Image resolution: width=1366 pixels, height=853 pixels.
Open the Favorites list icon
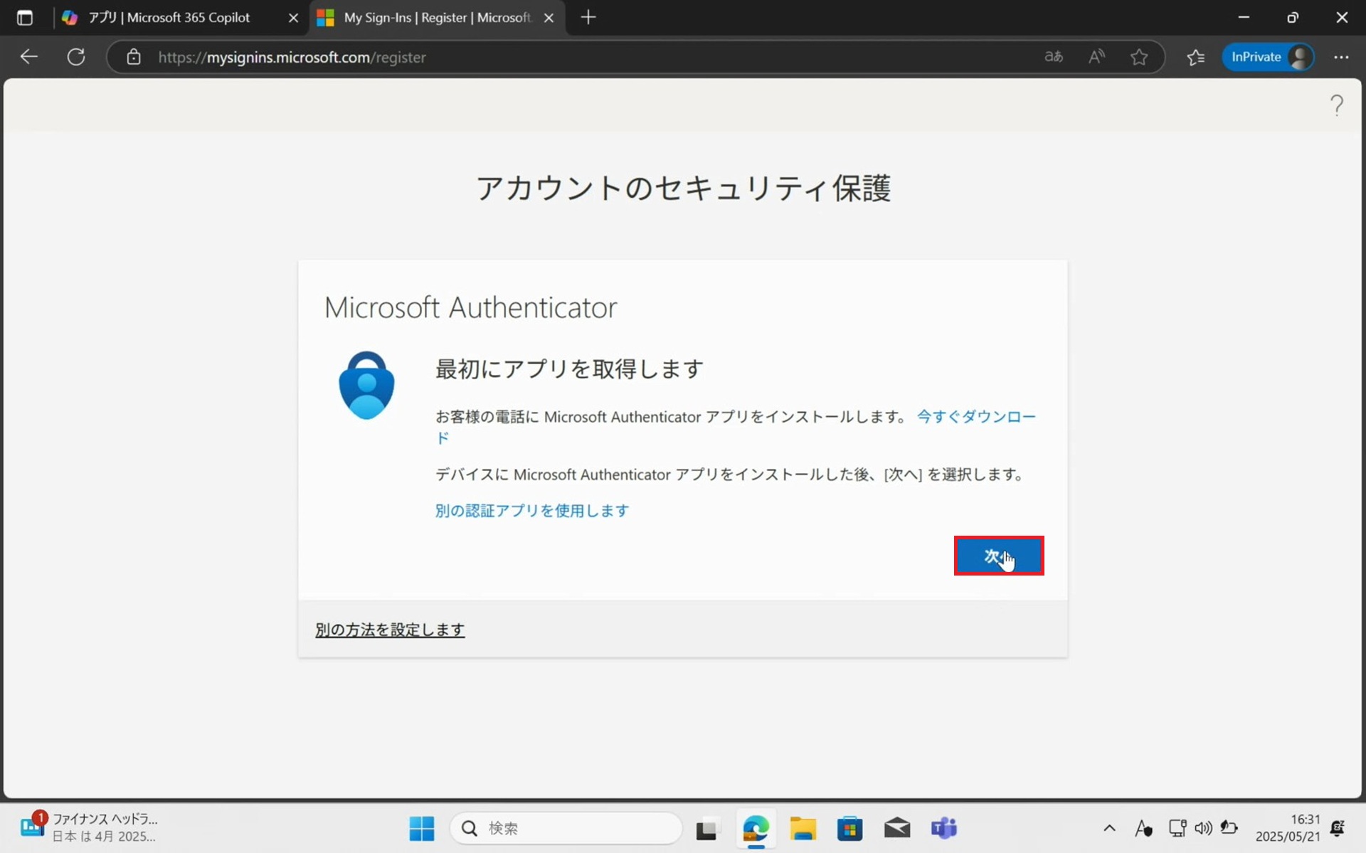tap(1196, 57)
